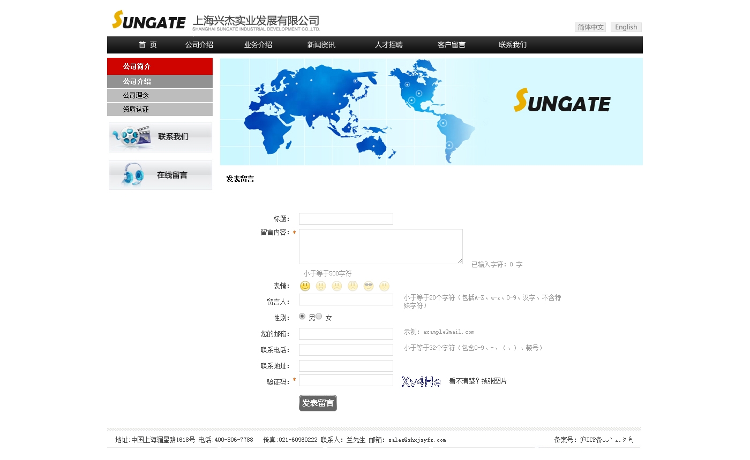This screenshot has height=460, width=750.
Task: Open the 在线留言 headset sidebar banner
Action: point(160,175)
